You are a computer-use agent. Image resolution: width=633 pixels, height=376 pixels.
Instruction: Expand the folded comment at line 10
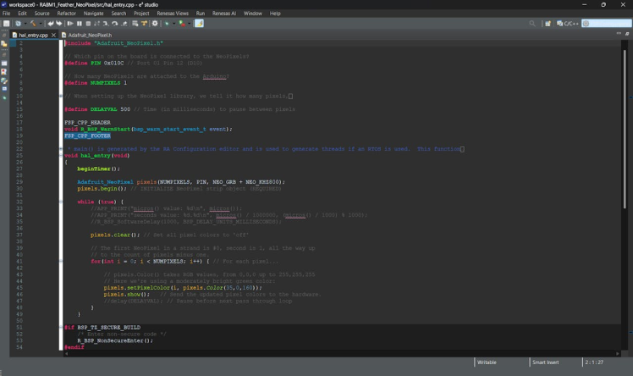click(60, 97)
